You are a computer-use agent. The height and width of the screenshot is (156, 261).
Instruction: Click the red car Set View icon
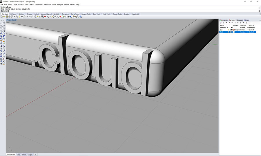pos(45,17)
